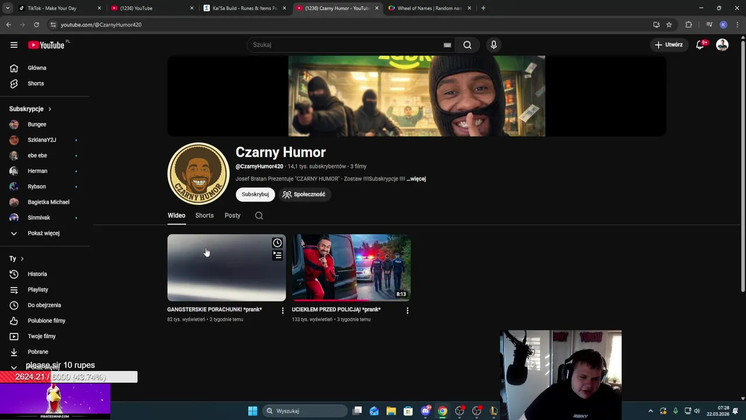The height and width of the screenshot is (420, 746).
Task: Open new browser tab with plus
Action: (483, 8)
